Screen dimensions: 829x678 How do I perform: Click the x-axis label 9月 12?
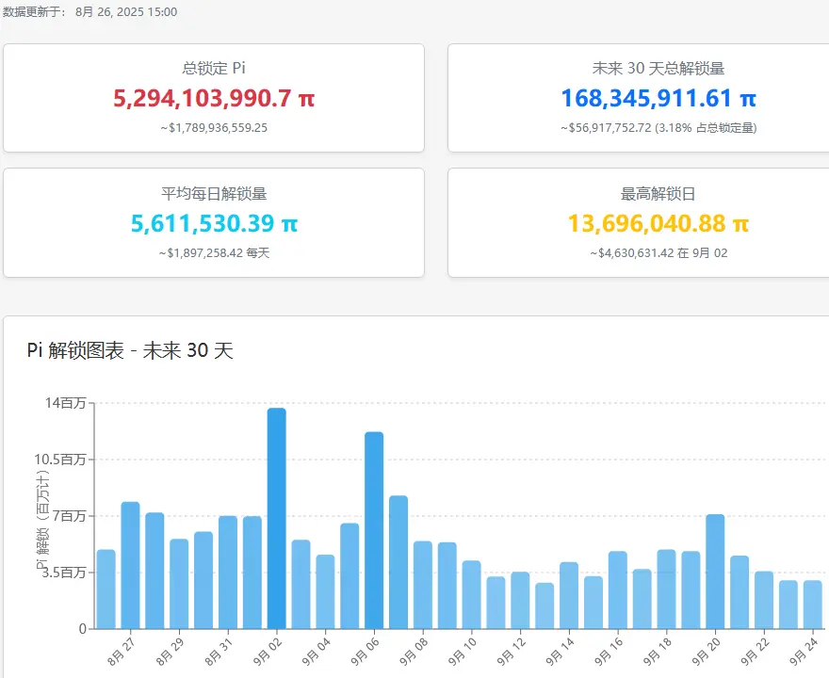point(512,652)
